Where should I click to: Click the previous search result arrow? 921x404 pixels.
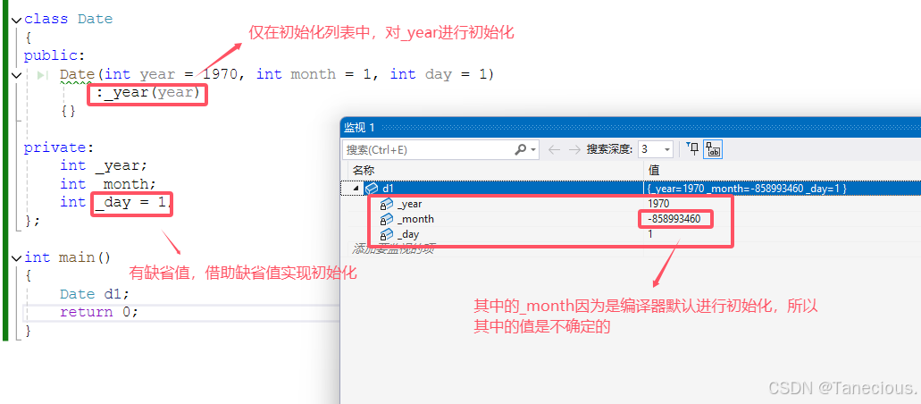(x=553, y=149)
